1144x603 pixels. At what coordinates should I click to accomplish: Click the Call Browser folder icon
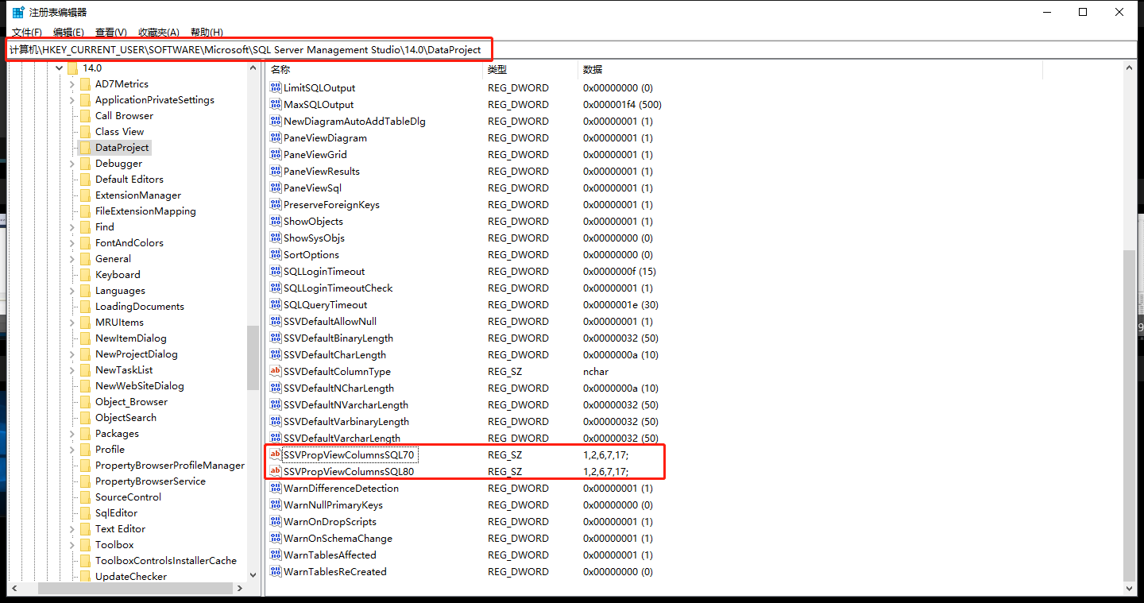click(85, 116)
